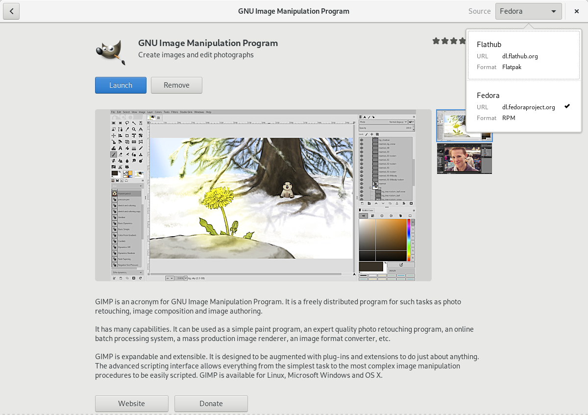Click the second rating star
The width and height of the screenshot is (588, 415).
pyautogui.click(x=445, y=41)
